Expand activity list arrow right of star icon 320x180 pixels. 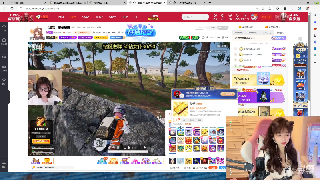164,161
